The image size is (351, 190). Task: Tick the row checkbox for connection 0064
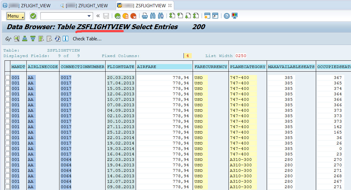pos(8,159)
